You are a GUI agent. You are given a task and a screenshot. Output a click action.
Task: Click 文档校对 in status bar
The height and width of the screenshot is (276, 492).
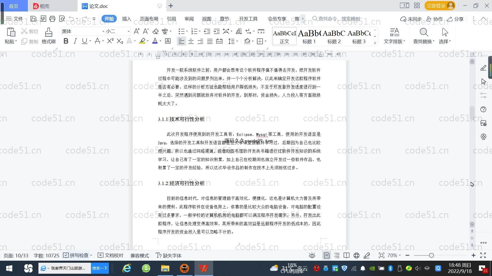(x=111, y=255)
